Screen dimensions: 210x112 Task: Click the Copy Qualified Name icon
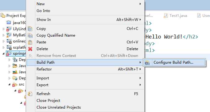pyautogui.click(x=30, y=35)
